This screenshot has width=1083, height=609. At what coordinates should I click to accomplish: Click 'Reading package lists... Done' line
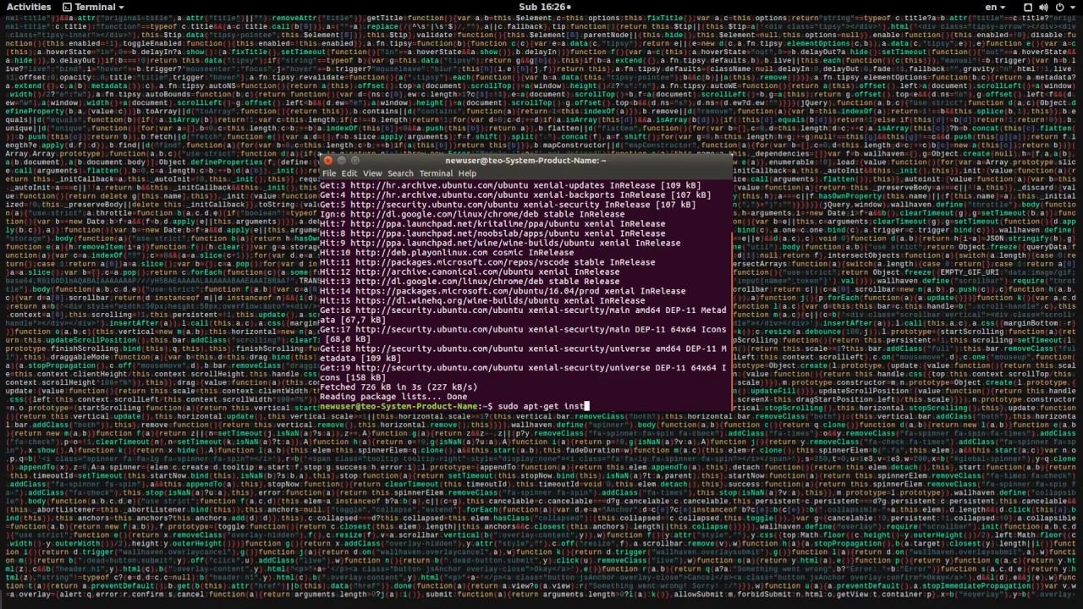click(393, 397)
